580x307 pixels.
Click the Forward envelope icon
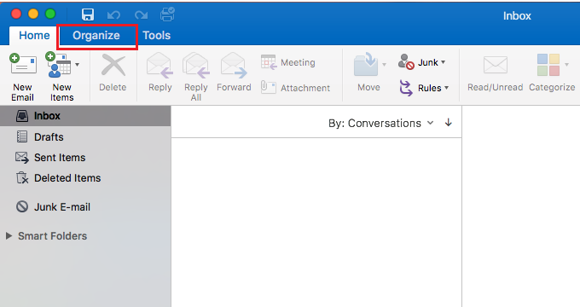point(234,65)
